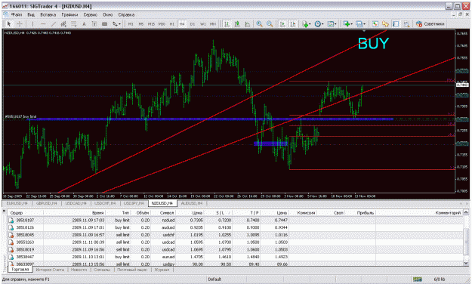Click the Советники (Expert Advisors) button

[x=430, y=23]
